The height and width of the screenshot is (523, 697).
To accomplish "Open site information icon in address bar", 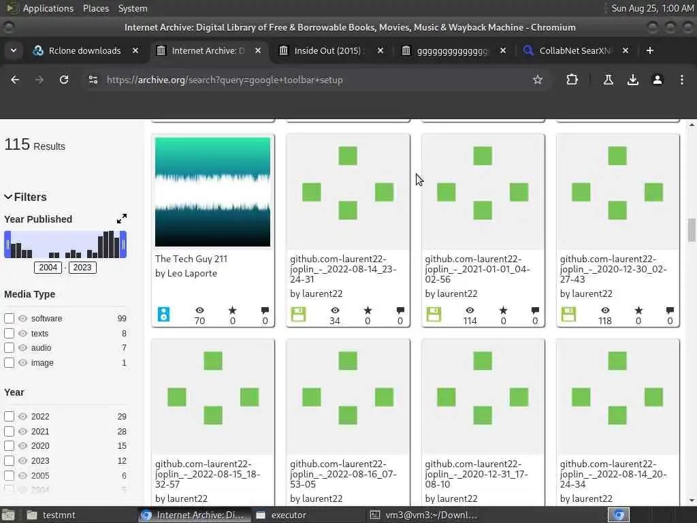I will click(93, 80).
